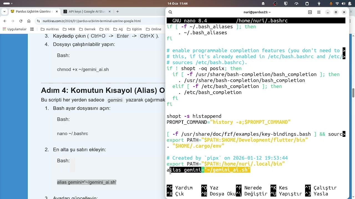
Task: Open the Eğitim bookmark folder
Action: click(134, 29)
